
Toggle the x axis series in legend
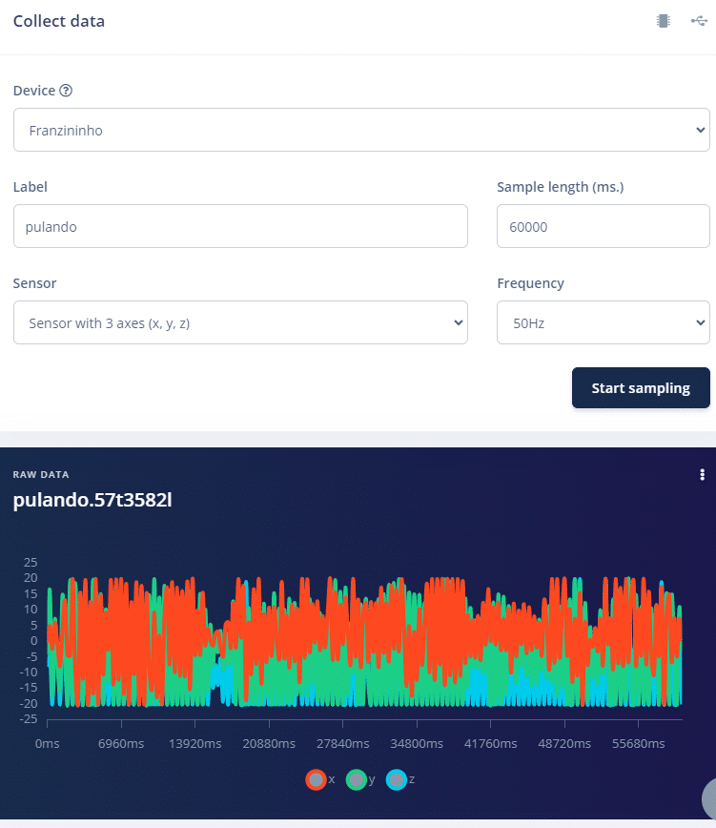[x=316, y=779]
